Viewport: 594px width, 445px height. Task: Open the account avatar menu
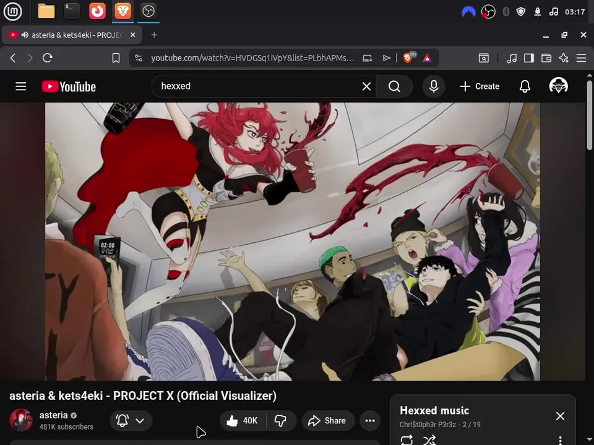(x=558, y=86)
